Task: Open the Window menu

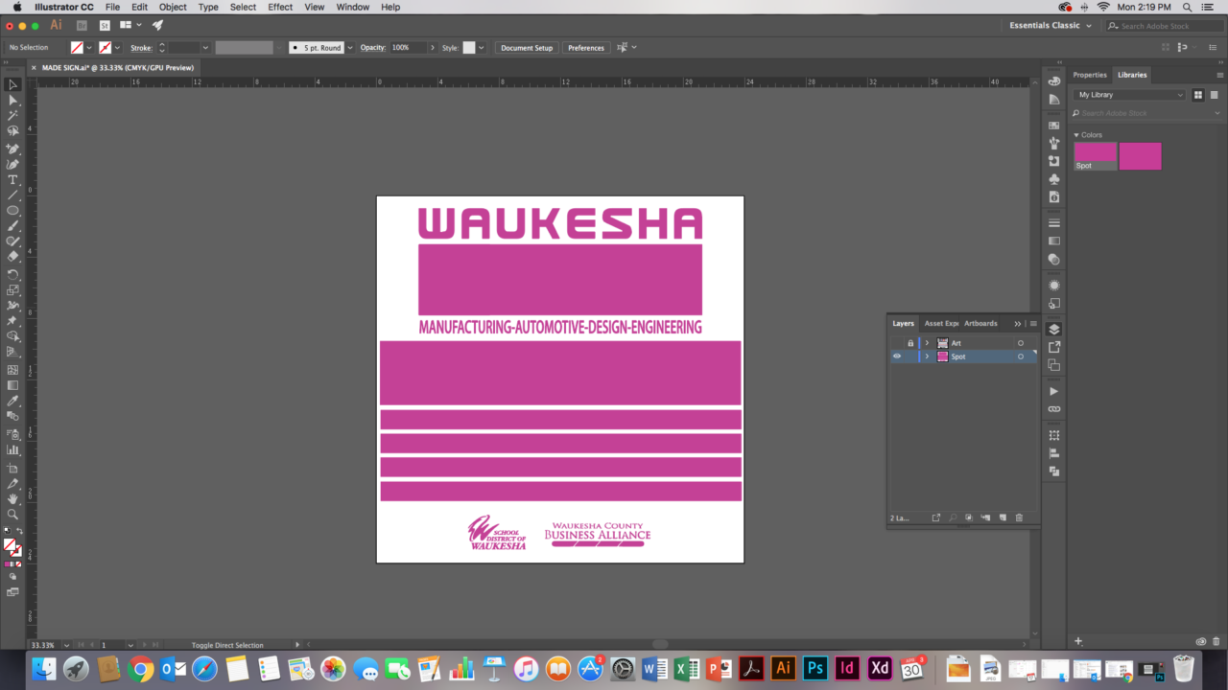Action: tap(352, 7)
